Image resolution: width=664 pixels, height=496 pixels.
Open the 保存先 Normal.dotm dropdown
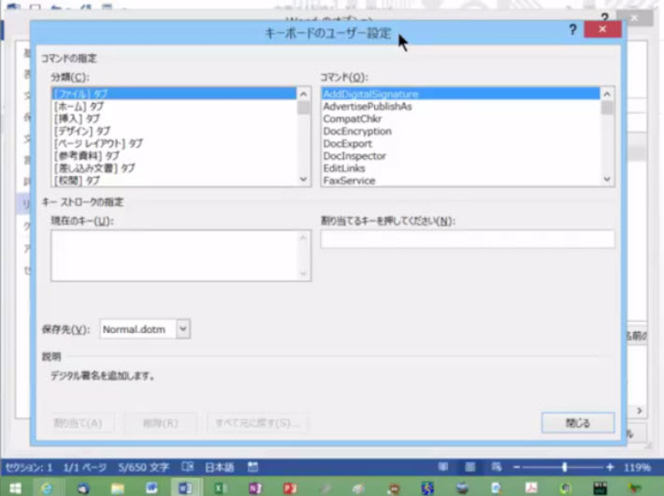coord(183,328)
